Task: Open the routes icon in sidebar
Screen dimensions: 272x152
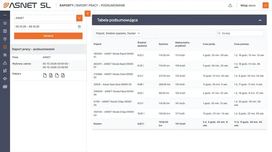Action: [x=5, y=71]
